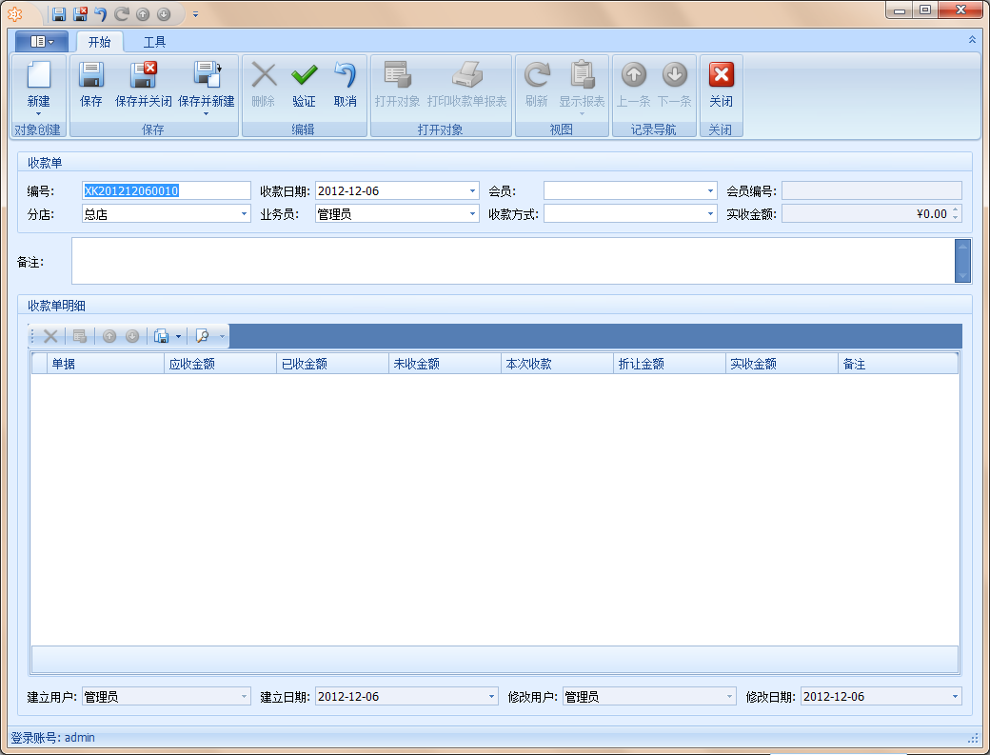This screenshot has width=990, height=755.
Task: Click the 未收金额 column header
Action: click(x=445, y=364)
